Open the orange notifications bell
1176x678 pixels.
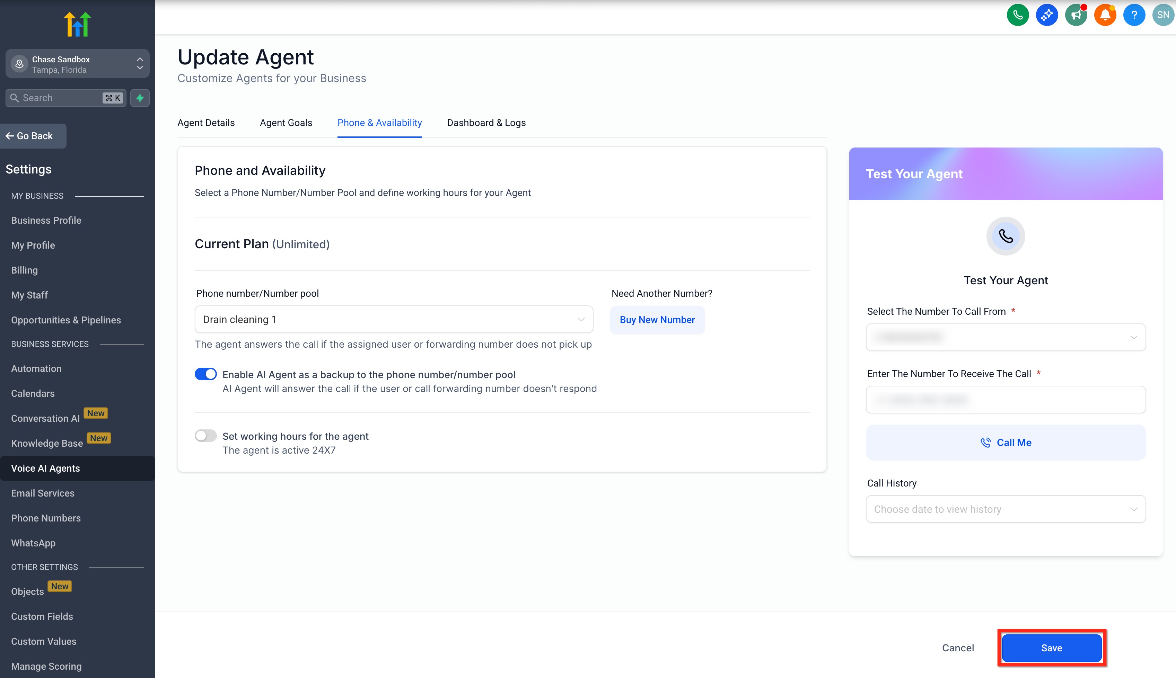coord(1105,15)
